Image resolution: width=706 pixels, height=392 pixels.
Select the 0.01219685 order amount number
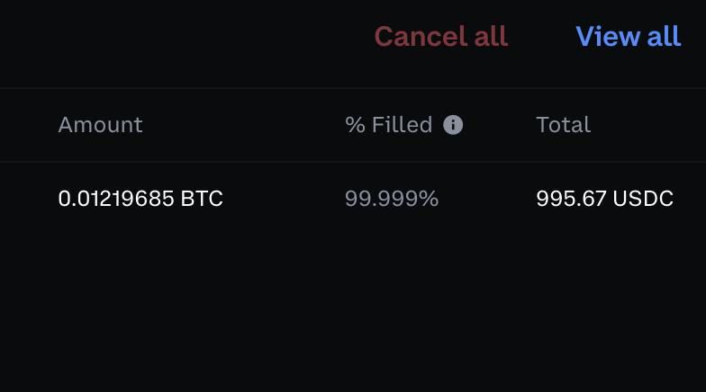tap(116, 199)
